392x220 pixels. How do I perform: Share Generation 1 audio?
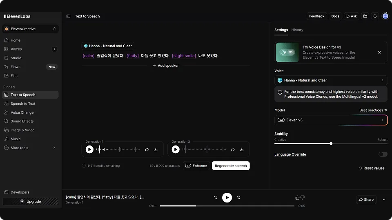[x=147, y=150]
